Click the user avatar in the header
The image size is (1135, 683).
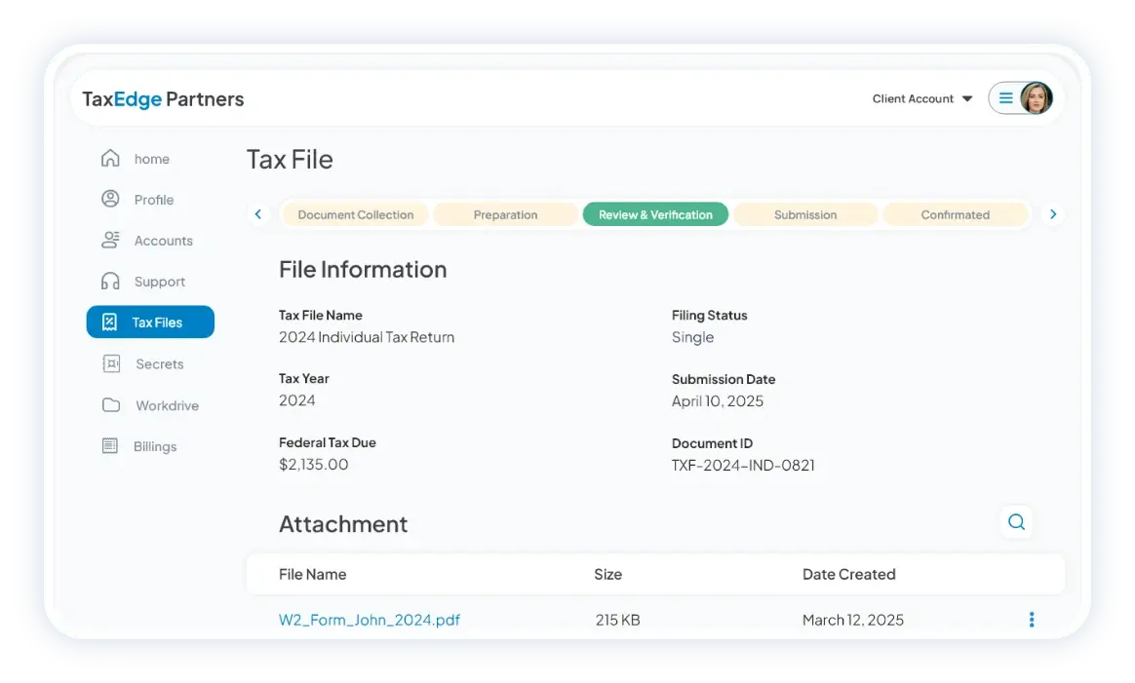pos(1035,97)
